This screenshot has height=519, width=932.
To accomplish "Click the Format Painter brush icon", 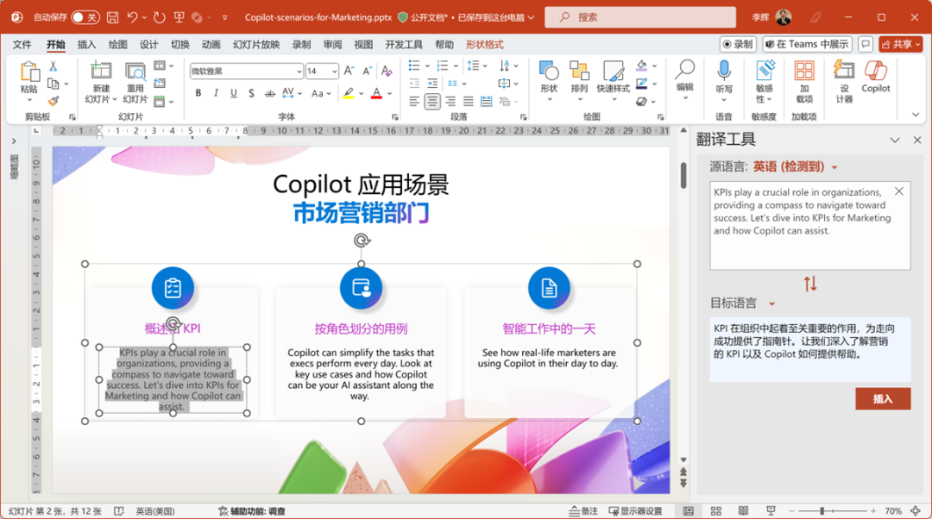I will [x=53, y=101].
